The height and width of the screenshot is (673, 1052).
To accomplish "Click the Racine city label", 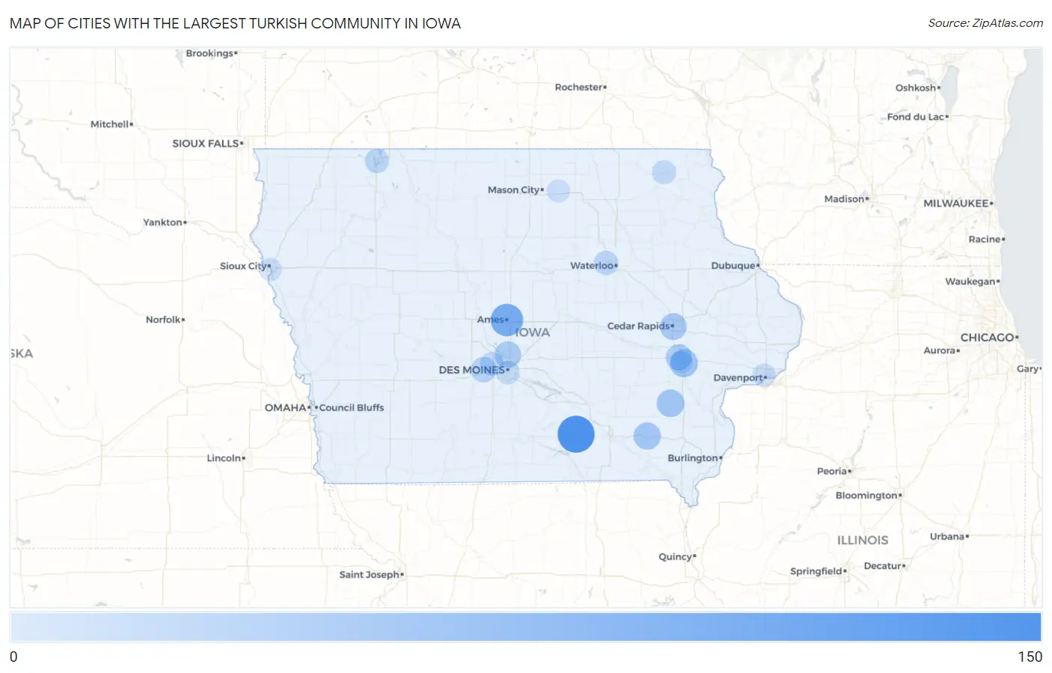I will (985, 240).
